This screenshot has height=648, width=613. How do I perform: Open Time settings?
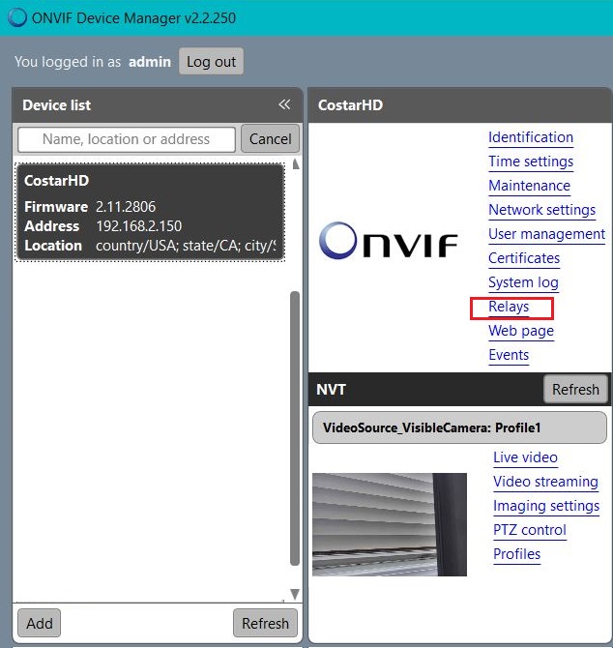tap(531, 162)
